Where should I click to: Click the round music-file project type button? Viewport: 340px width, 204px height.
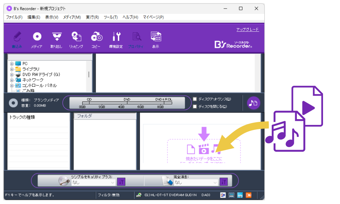(253, 103)
